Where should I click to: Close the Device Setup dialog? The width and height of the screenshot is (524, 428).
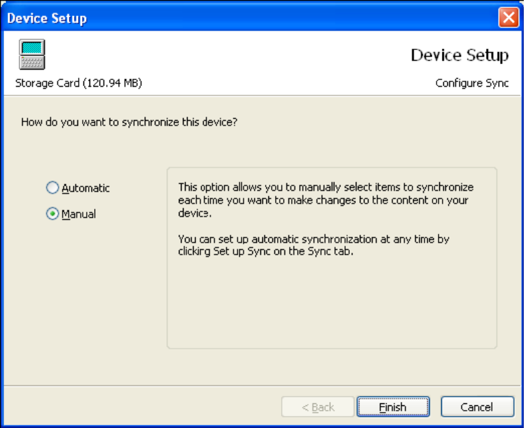[x=509, y=17]
